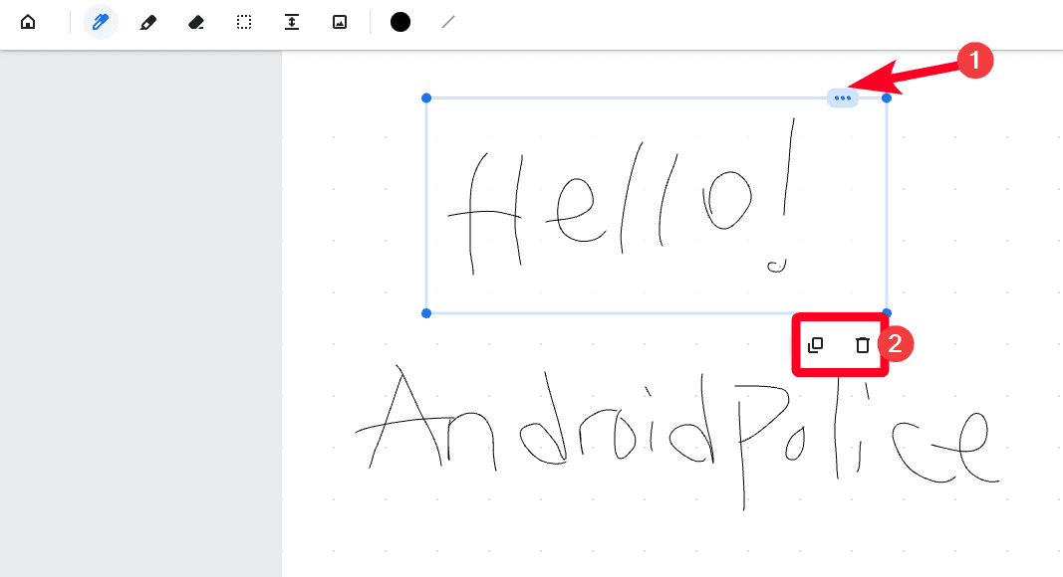
Task: Open the black stroke color picker
Action: (x=399, y=21)
